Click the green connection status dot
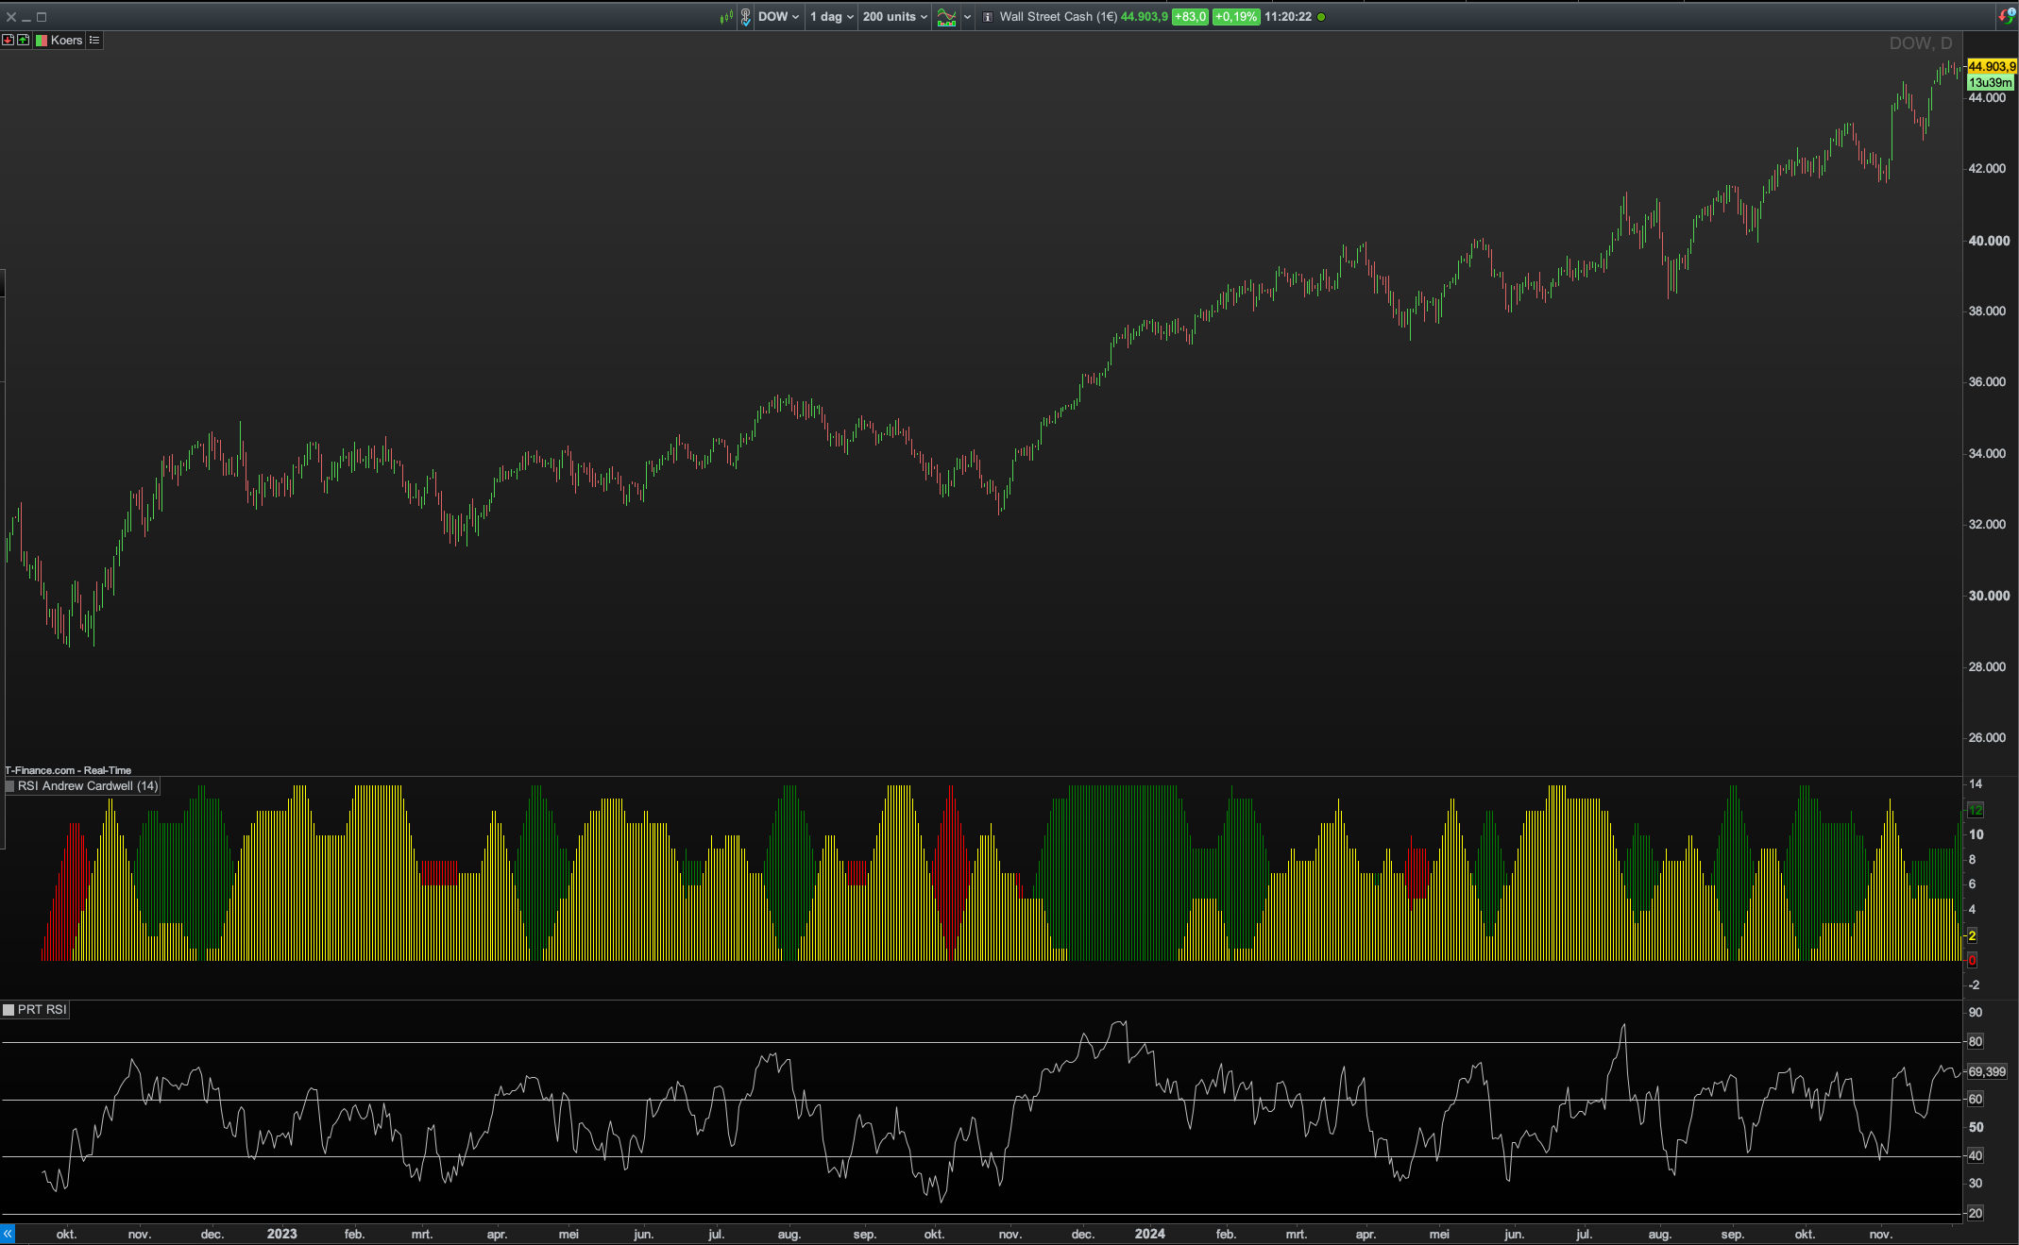 tap(1321, 16)
